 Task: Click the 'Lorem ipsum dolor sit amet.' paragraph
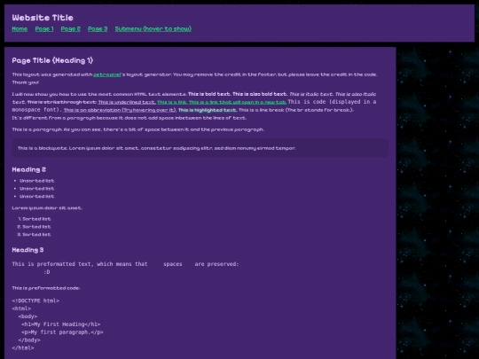click(x=47, y=208)
